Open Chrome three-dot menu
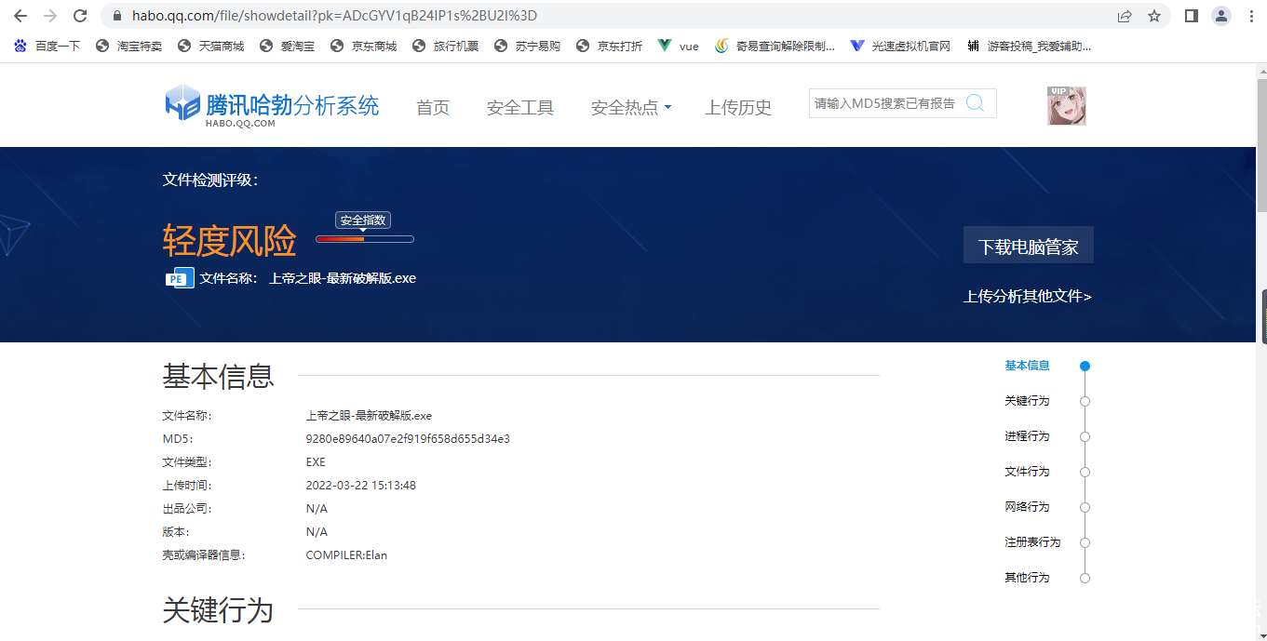This screenshot has width=1267, height=641. (x=1250, y=16)
